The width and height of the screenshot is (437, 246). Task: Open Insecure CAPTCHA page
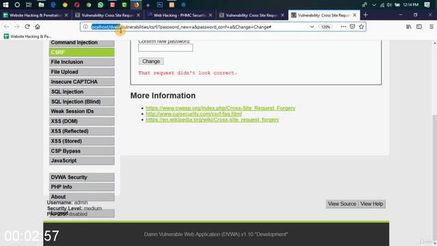(82, 82)
